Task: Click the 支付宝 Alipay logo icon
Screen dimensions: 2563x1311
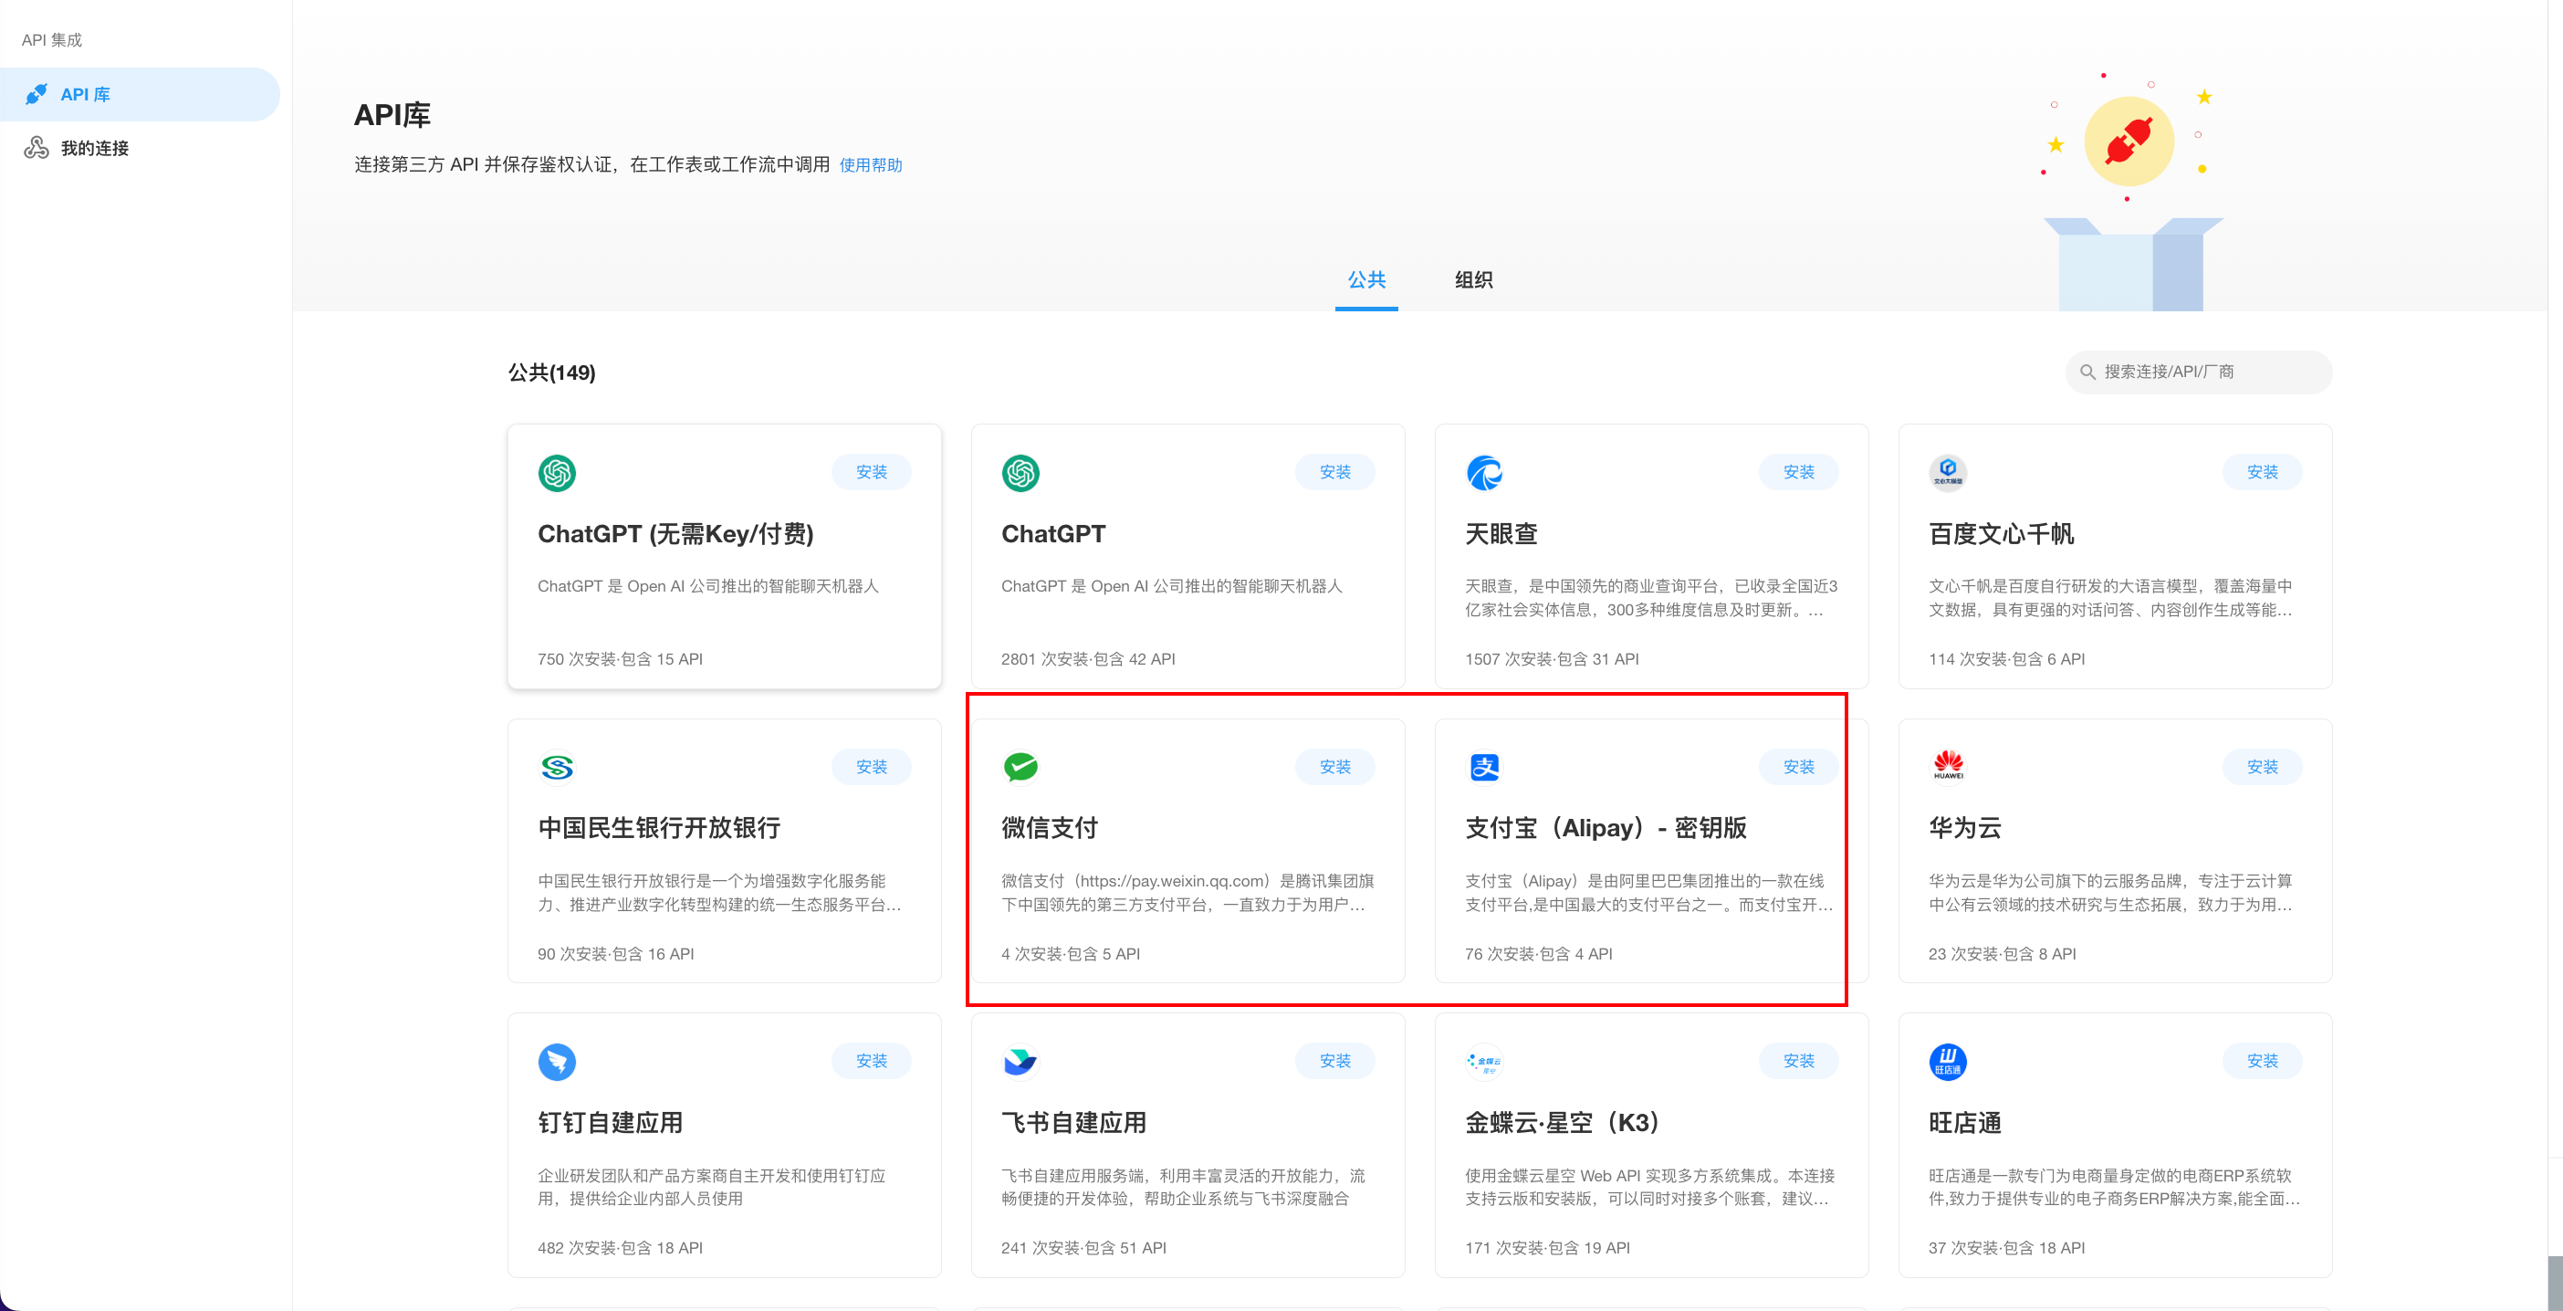Action: [x=1483, y=767]
